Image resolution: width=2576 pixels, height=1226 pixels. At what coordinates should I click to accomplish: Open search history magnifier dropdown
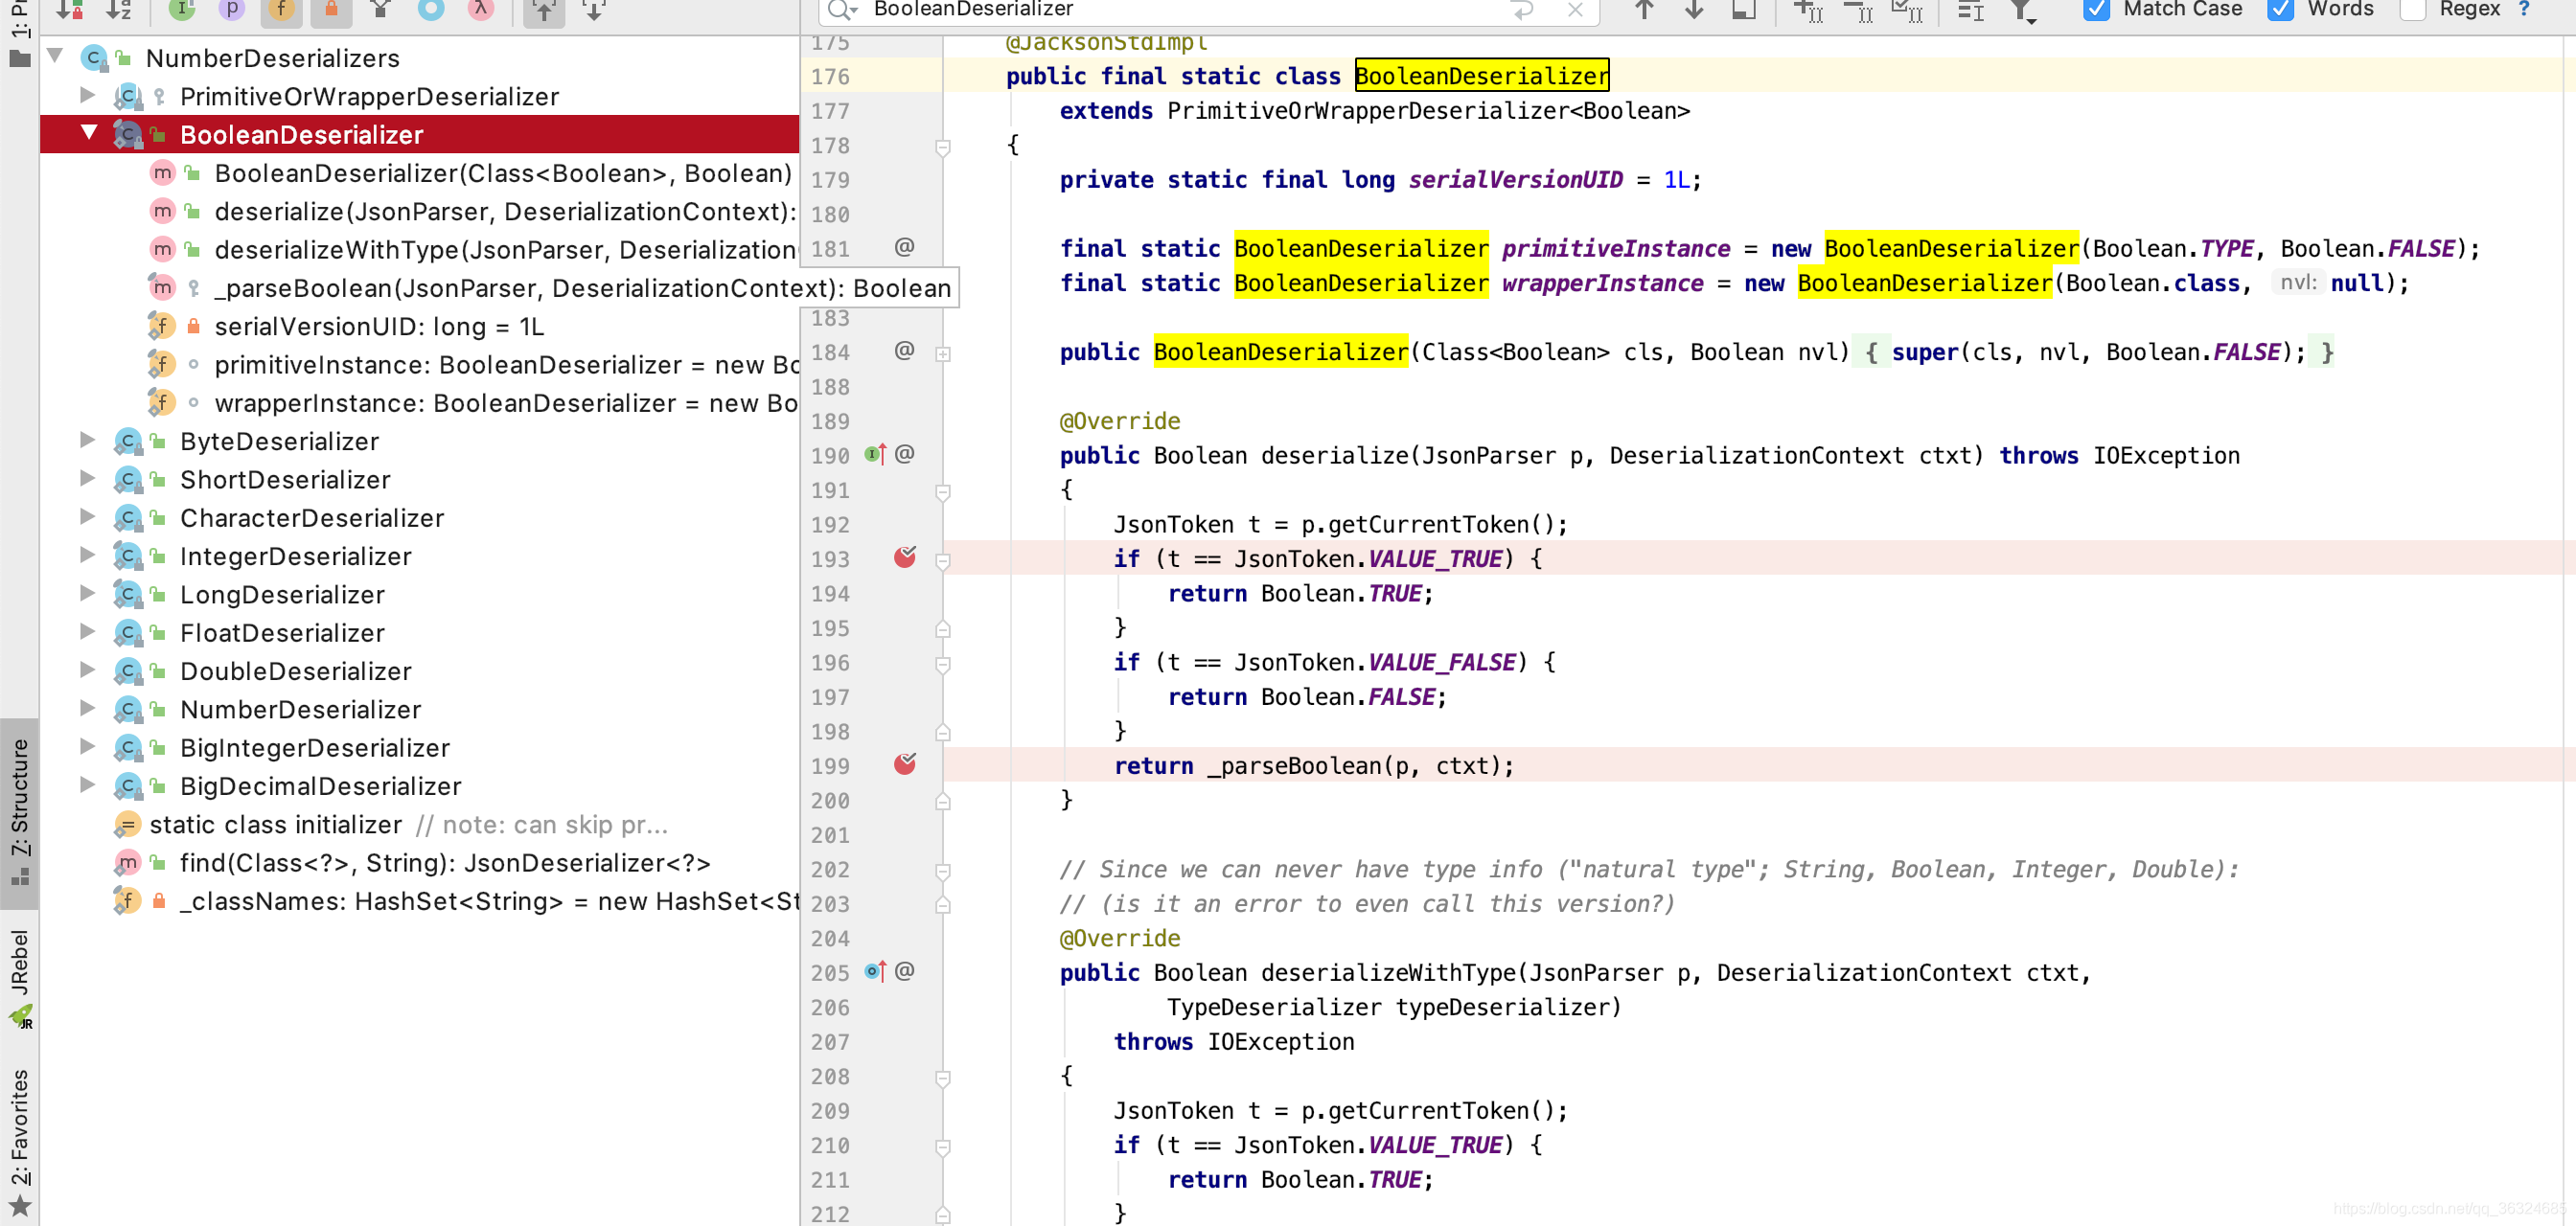tap(842, 10)
